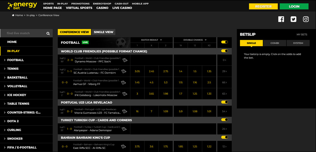Open EnergyShop link

click(x=102, y=3)
